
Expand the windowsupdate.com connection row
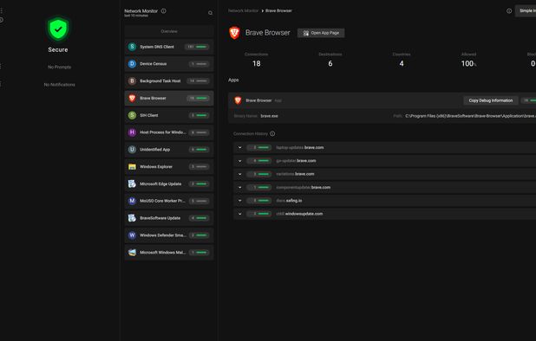(x=240, y=214)
